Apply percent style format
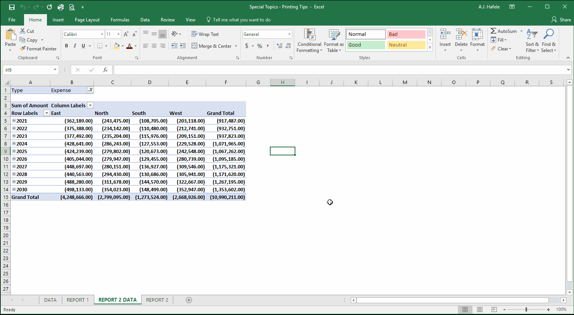Viewport: 574px width, 315px height. click(260, 46)
